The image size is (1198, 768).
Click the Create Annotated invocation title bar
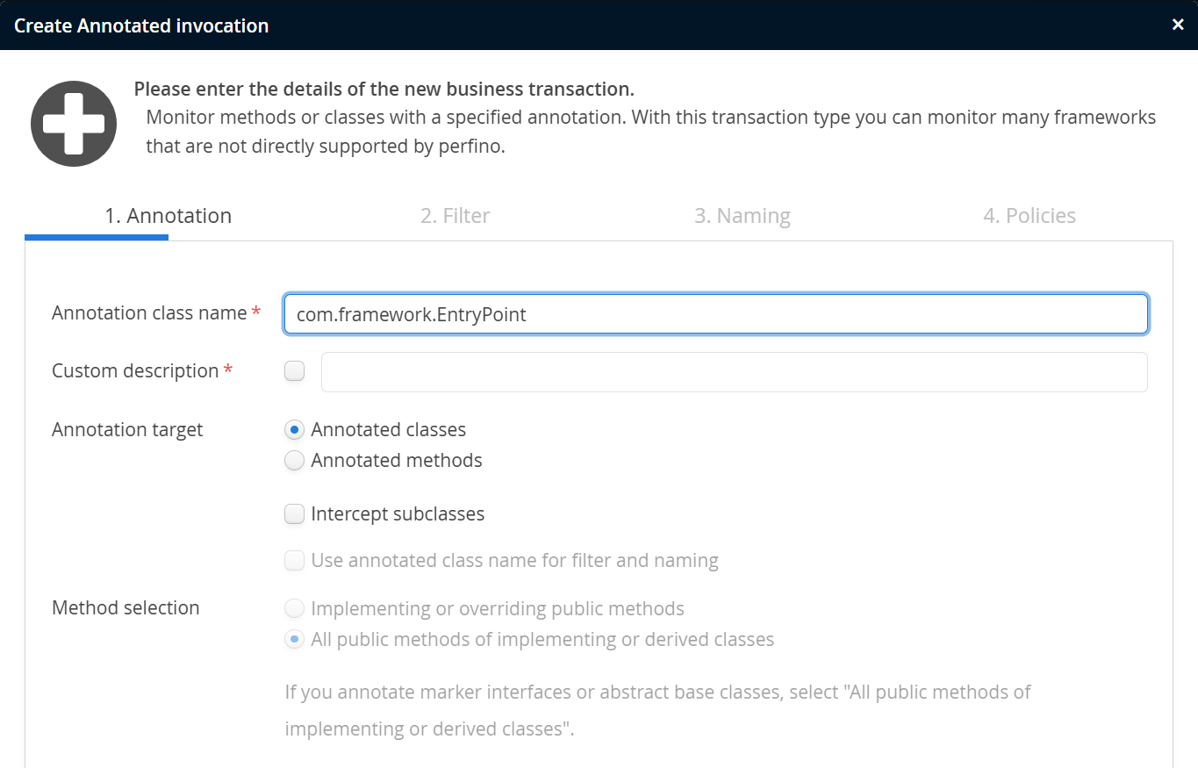pos(527,25)
